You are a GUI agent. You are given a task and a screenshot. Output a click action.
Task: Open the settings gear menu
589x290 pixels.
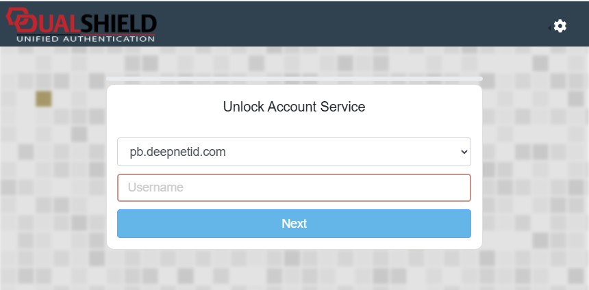pos(560,26)
